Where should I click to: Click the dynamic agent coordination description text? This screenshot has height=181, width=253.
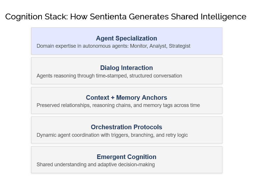112,135
